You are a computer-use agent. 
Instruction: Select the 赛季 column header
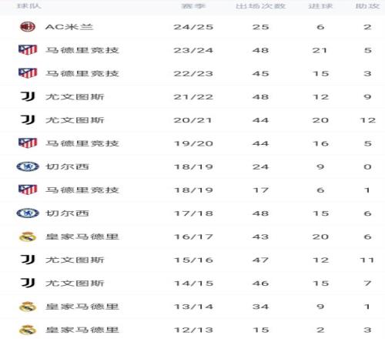tap(193, 6)
